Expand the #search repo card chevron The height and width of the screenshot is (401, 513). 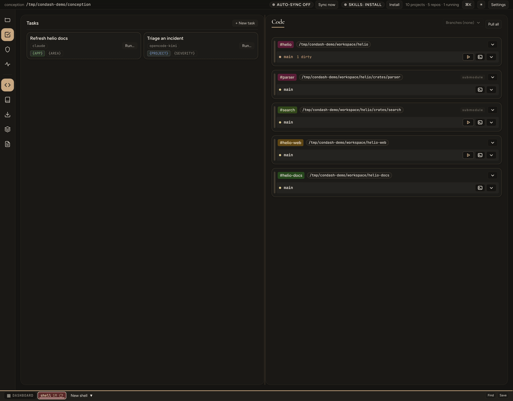click(x=492, y=110)
